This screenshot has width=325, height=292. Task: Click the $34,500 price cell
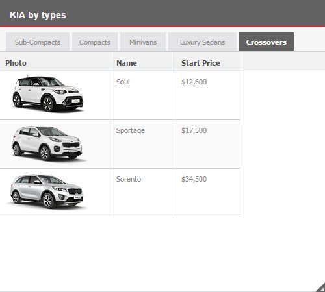click(x=207, y=193)
